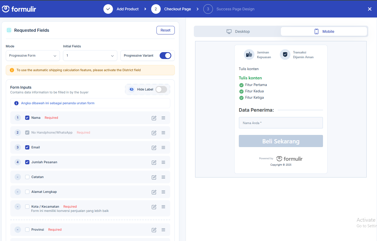
Task: Click the reorder handle for Alamat Lengkap
Action: point(163,192)
